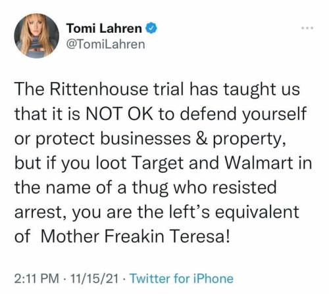
Task: Click the word businesses in the tweet
Action: 145,138
